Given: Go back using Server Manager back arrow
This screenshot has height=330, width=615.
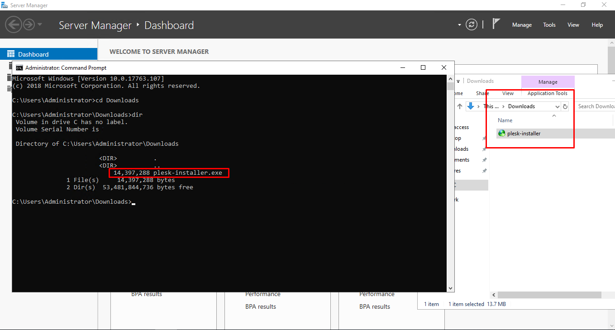Looking at the screenshot, I should click(x=14, y=24).
